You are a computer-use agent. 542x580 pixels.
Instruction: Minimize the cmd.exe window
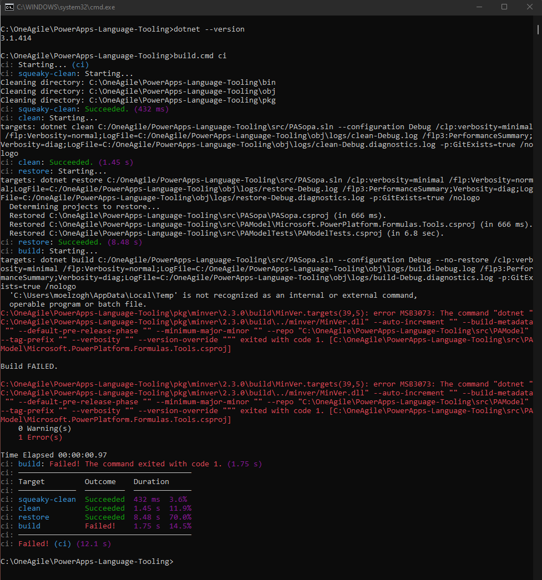[x=479, y=7]
